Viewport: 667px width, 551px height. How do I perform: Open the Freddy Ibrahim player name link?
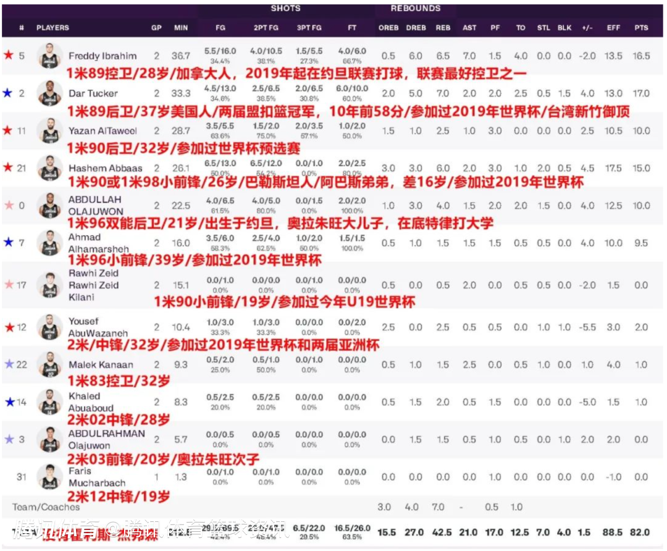(x=103, y=56)
